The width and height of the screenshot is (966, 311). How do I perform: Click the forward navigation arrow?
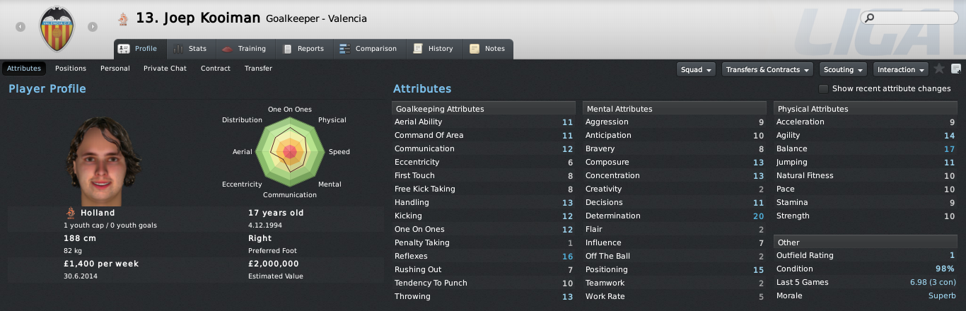click(x=93, y=27)
